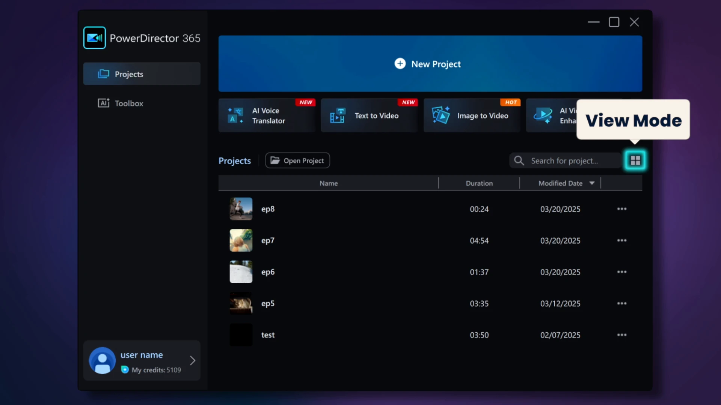The height and width of the screenshot is (405, 721).
Task: Expand the user name account chevron
Action: coord(193,360)
